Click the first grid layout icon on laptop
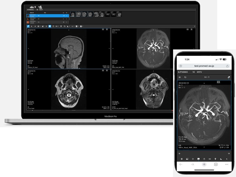 click(x=76, y=26)
